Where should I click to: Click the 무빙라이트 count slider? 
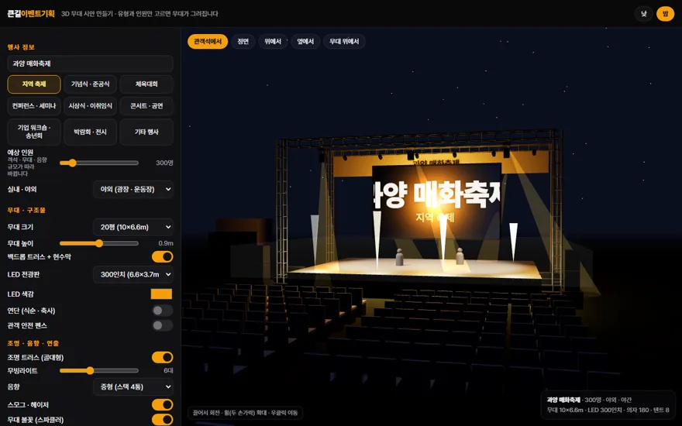point(99,371)
